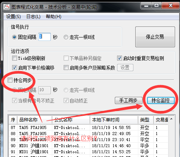Screen dimensions: 180x157
Task: Open the 日志(L) menu
Action: coord(33,17)
